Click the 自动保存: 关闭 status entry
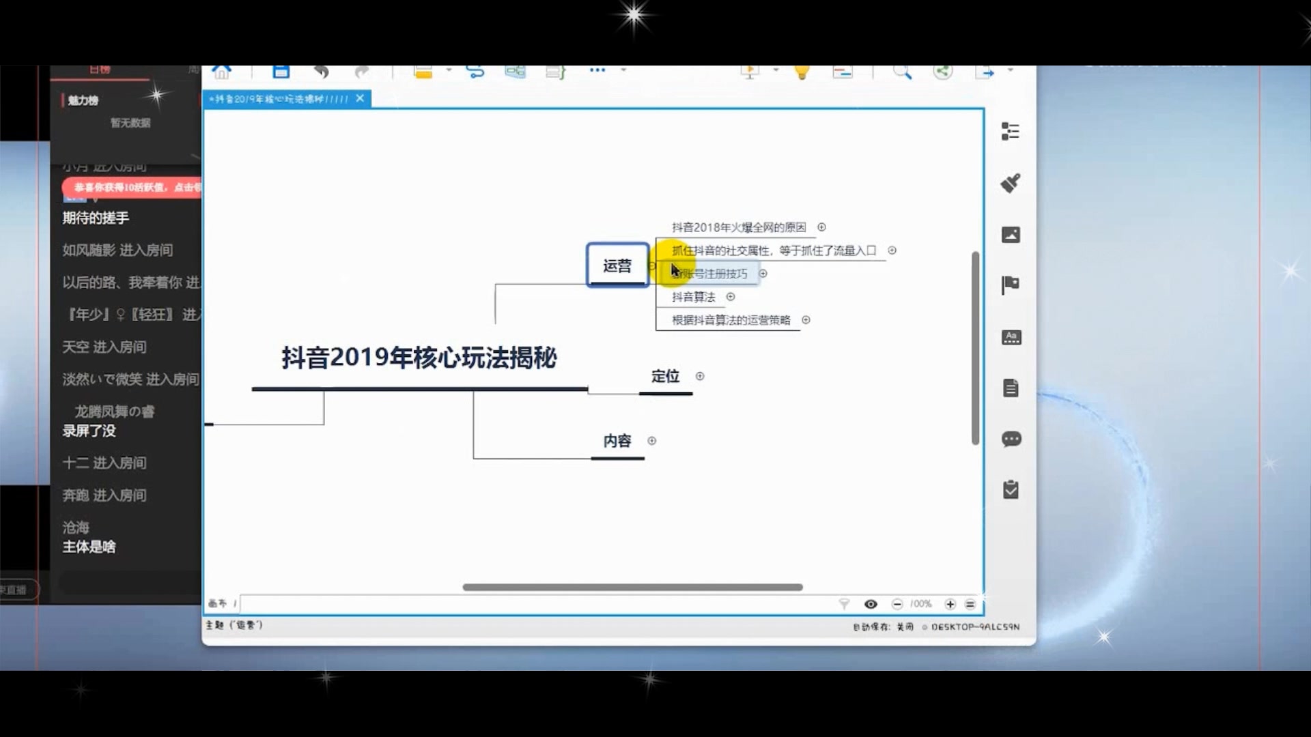Image resolution: width=1311 pixels, height=737 pixels. point(883,626)
